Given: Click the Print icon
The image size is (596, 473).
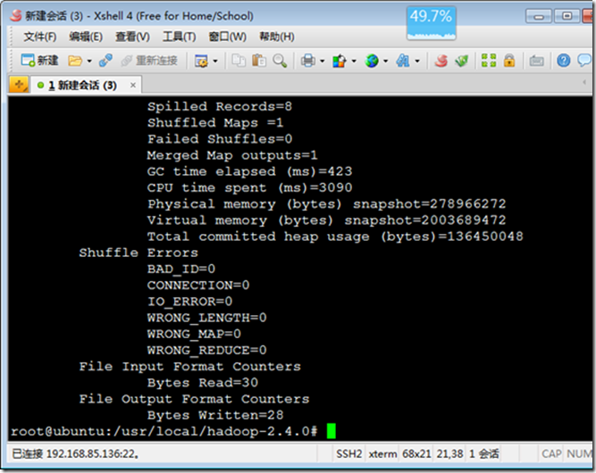Looking at the screenshot, I should click(x=308, y=61).
